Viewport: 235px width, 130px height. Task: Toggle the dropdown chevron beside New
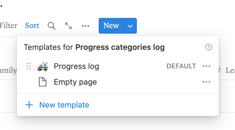pyautogui.click(x=130, y=26)
